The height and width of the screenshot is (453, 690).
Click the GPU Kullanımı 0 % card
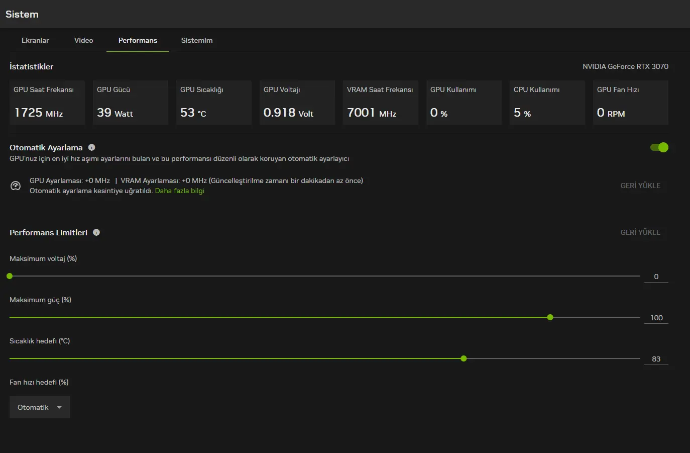464,103
